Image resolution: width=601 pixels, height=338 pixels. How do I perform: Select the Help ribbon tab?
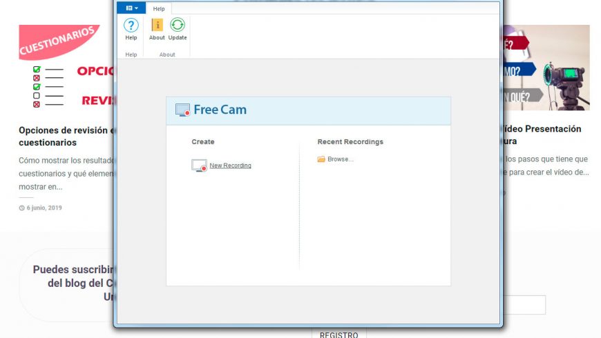[x=159, y=9]
